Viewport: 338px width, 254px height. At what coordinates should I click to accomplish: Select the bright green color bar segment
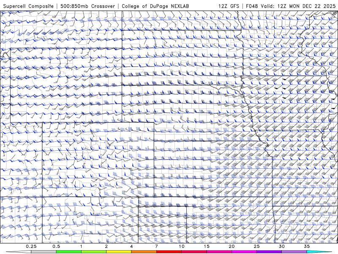point(69,252)
